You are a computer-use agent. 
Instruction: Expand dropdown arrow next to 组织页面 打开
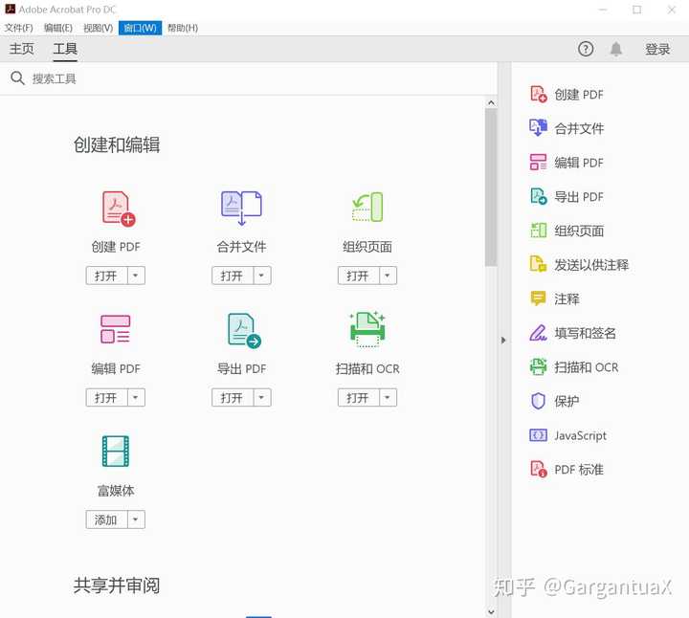(388, 276)
